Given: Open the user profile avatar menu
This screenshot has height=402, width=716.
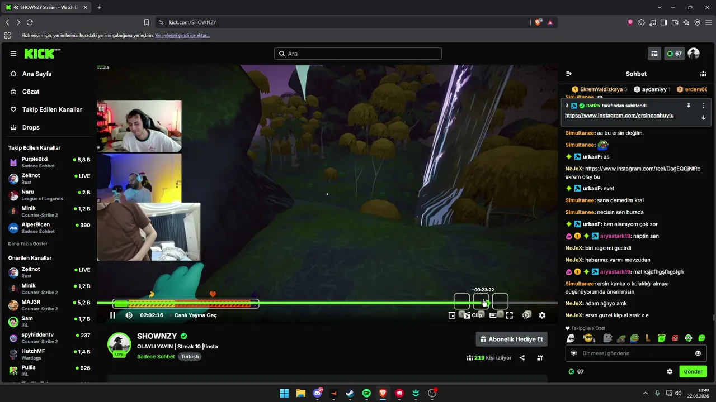Looking at the screenshot, I should pyautogui.click(x=694, y=54).
